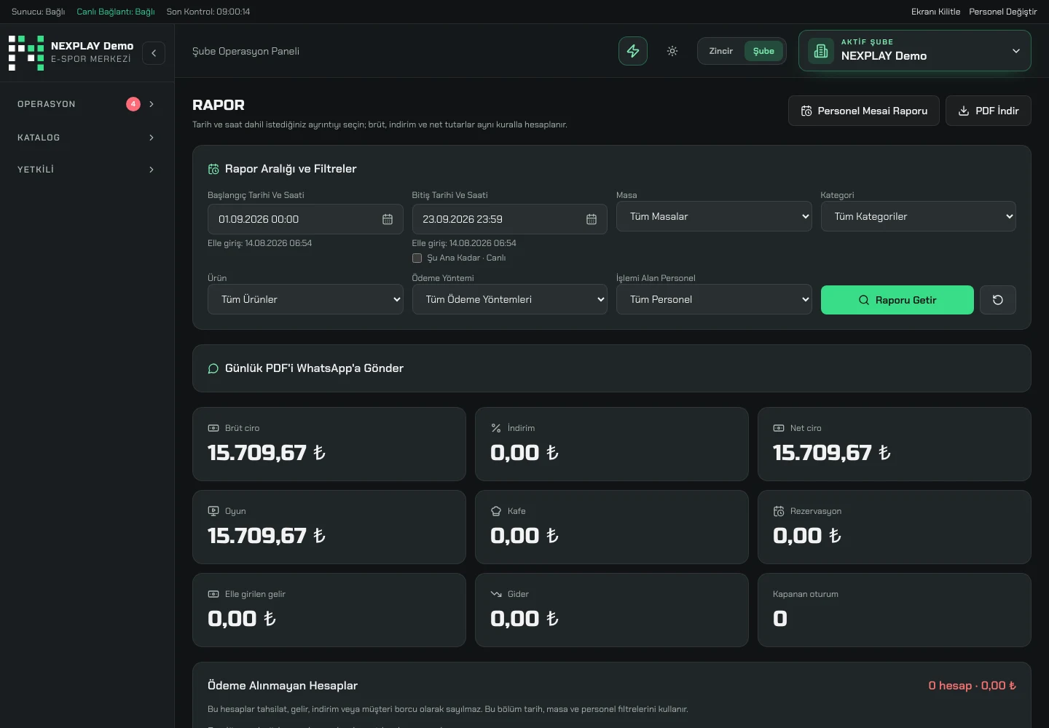Click the chef hat icon on Kafe card
This screenshot has width=1049, height=728.
click(x=496, y=511)
